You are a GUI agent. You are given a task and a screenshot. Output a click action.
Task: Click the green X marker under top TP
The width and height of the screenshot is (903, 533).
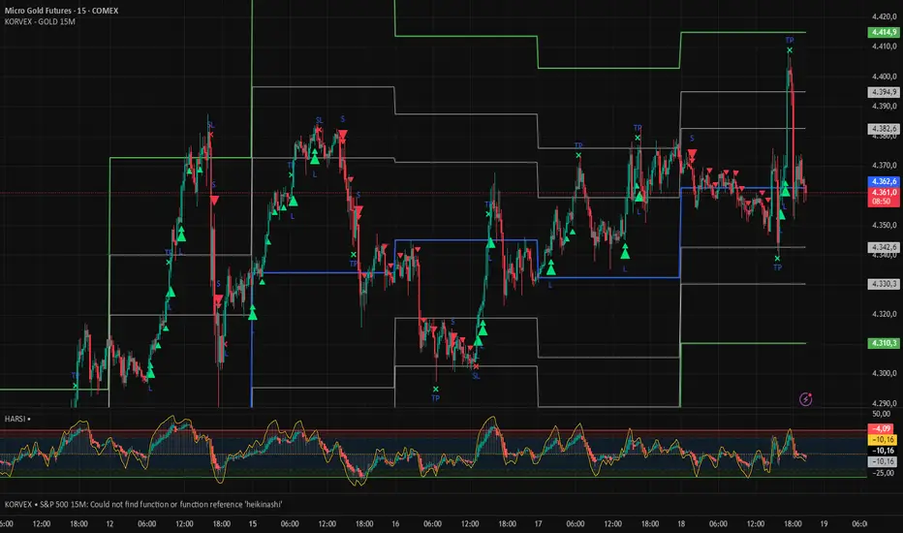[790, 50]
